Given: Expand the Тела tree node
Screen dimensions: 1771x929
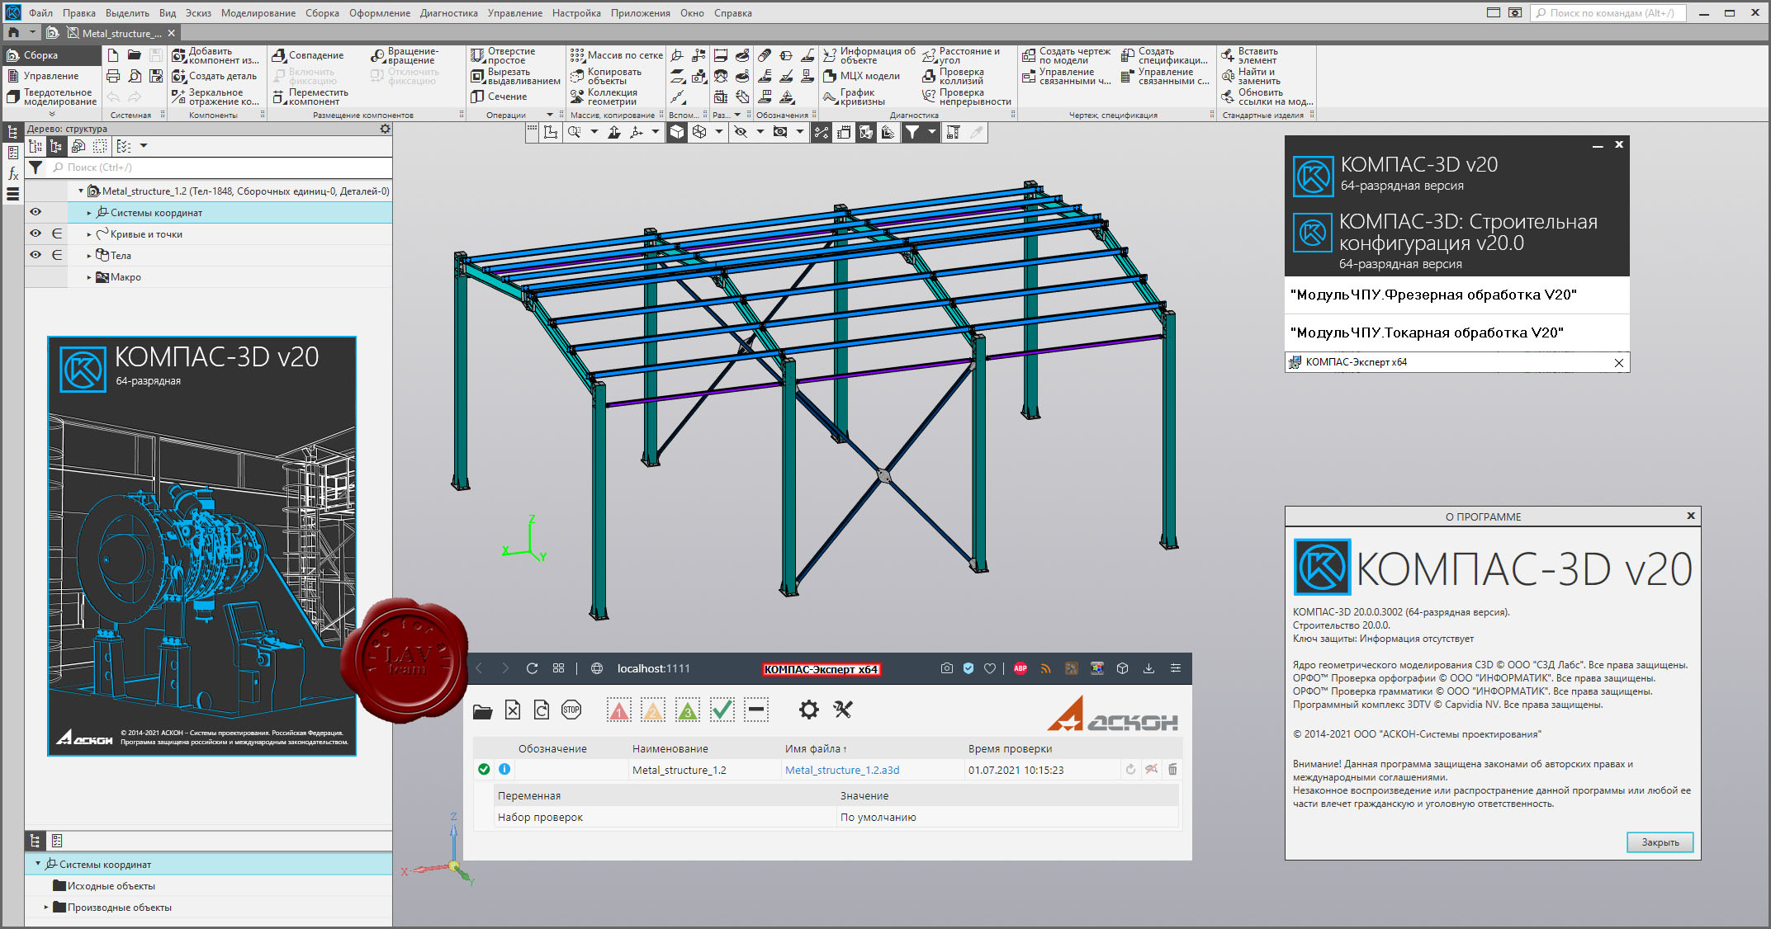Looking at the screenshot, I should point(89,256).
